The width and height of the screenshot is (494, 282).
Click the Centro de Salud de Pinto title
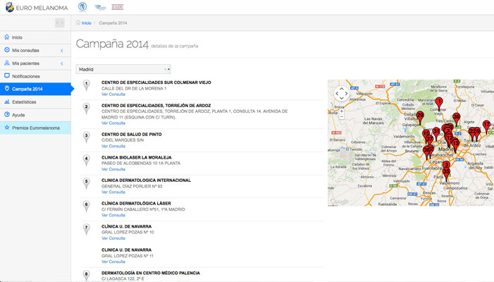(x=131, y=134)
